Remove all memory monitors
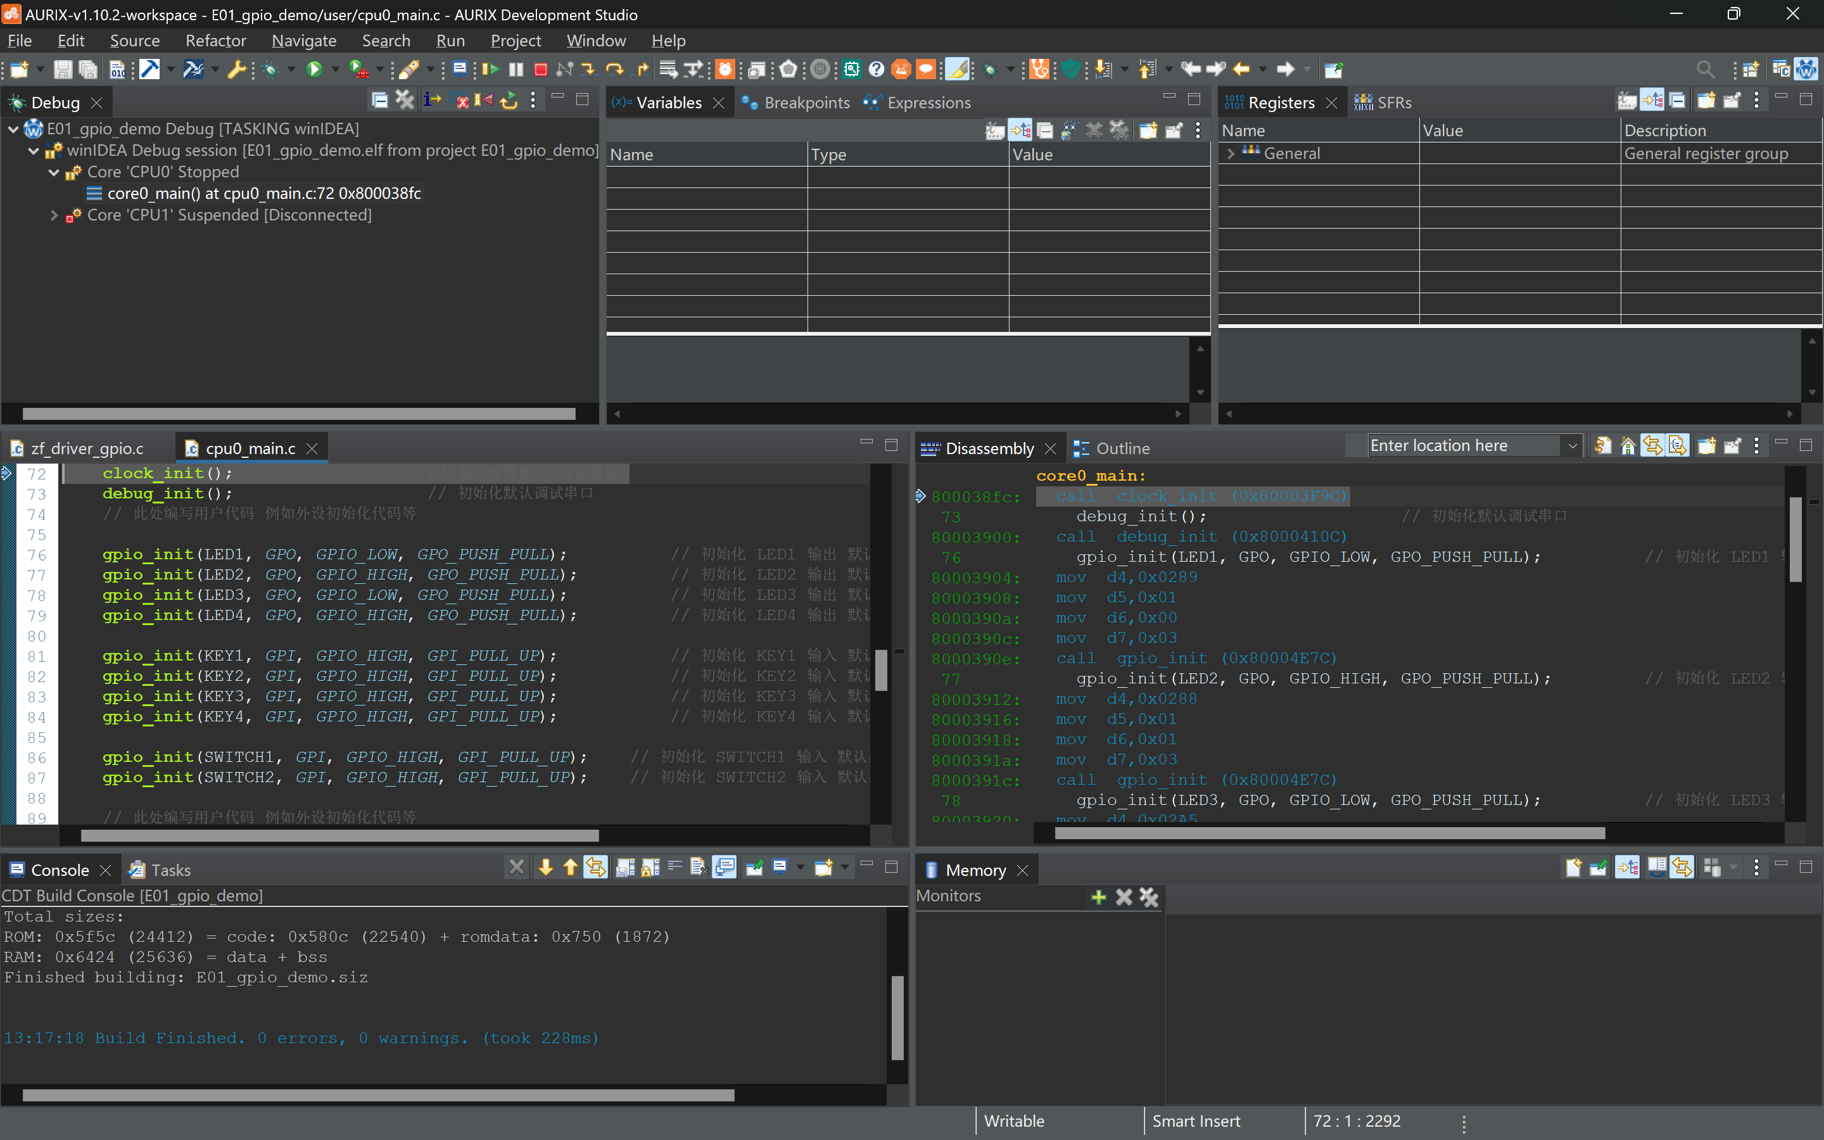 pos(1149,897)
